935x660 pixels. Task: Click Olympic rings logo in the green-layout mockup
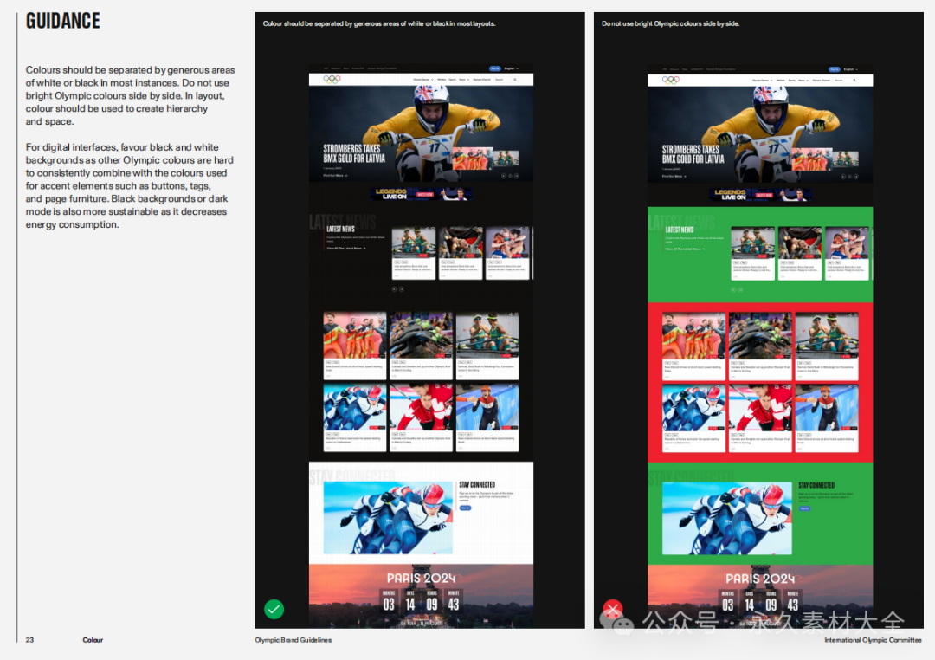671,80
